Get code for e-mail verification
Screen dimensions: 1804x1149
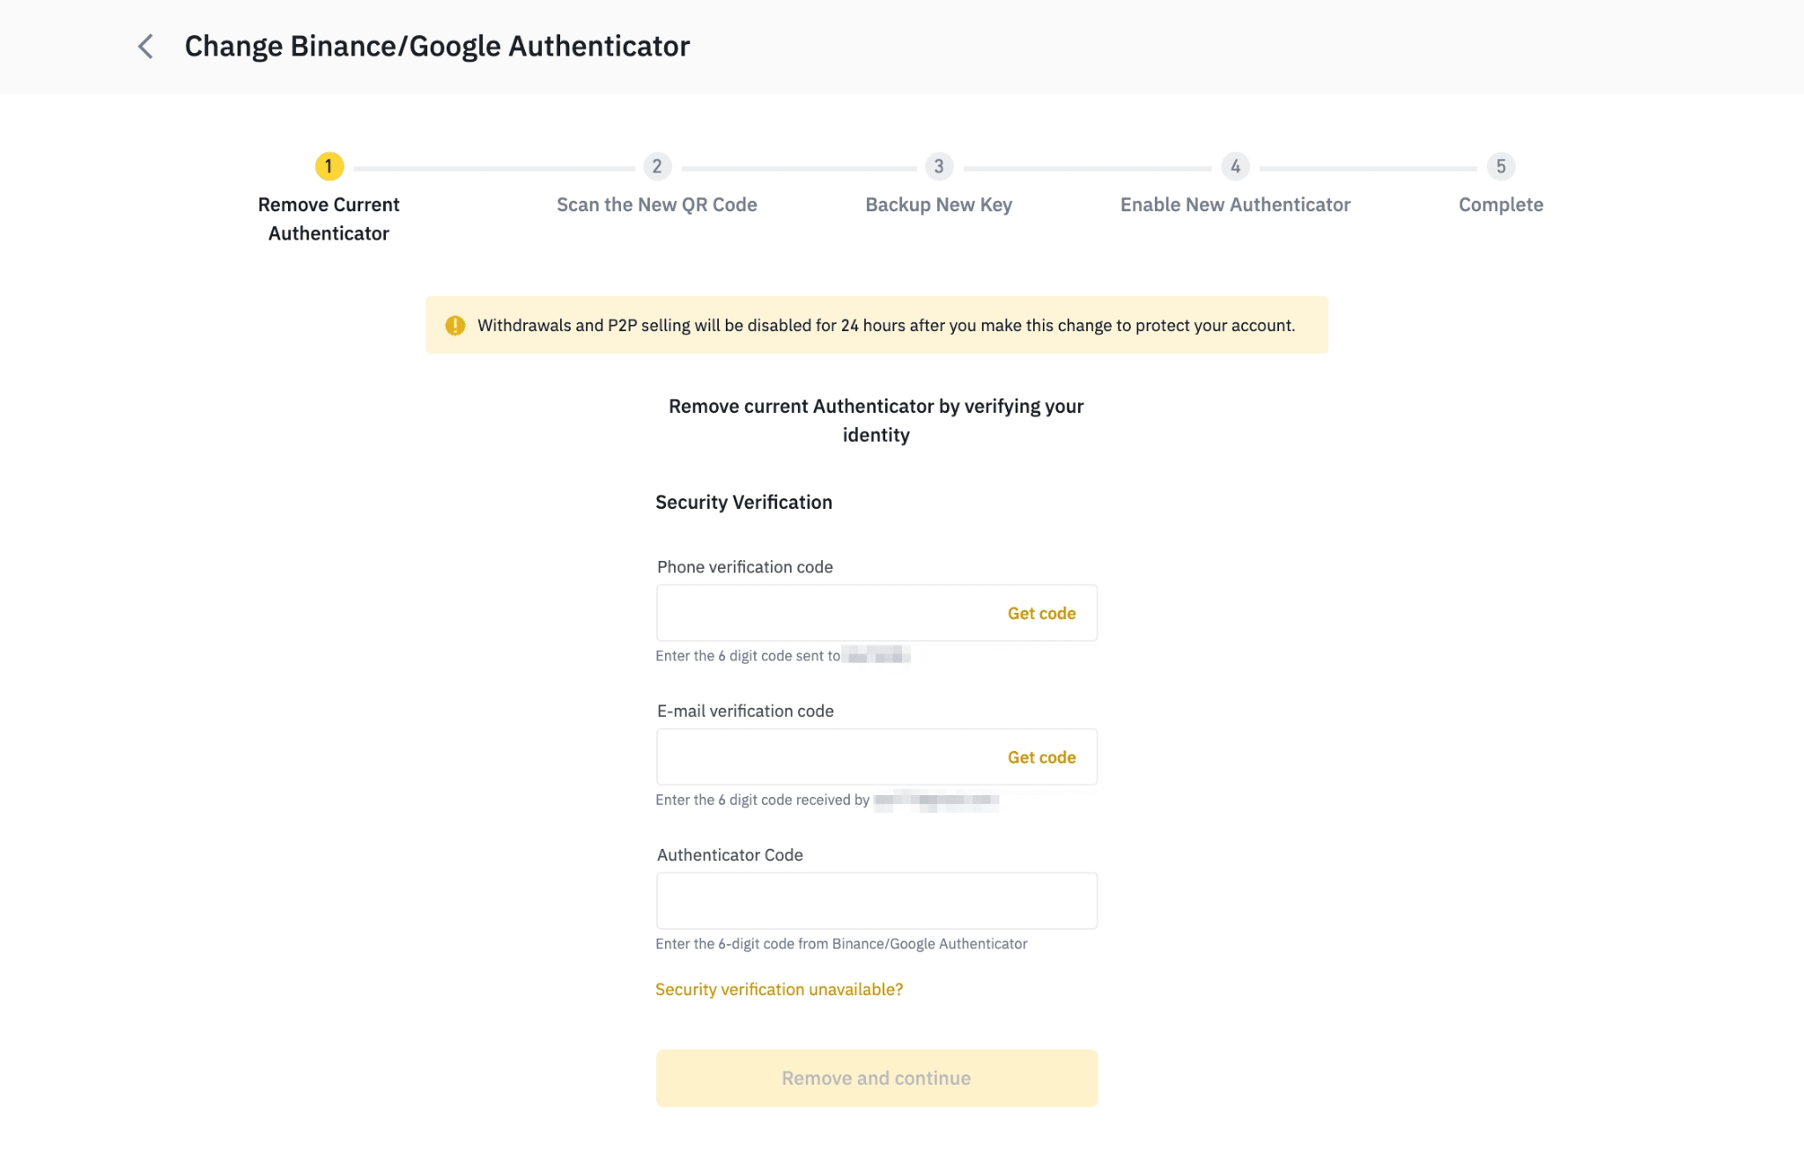coord(1041,757)
